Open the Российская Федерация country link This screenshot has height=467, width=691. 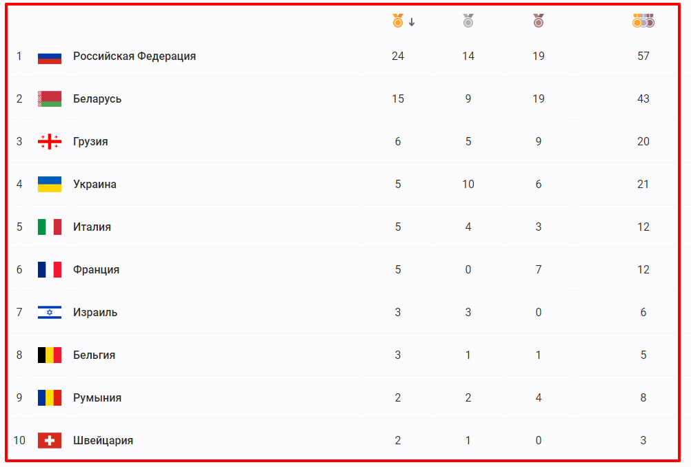tap(134, 56)
